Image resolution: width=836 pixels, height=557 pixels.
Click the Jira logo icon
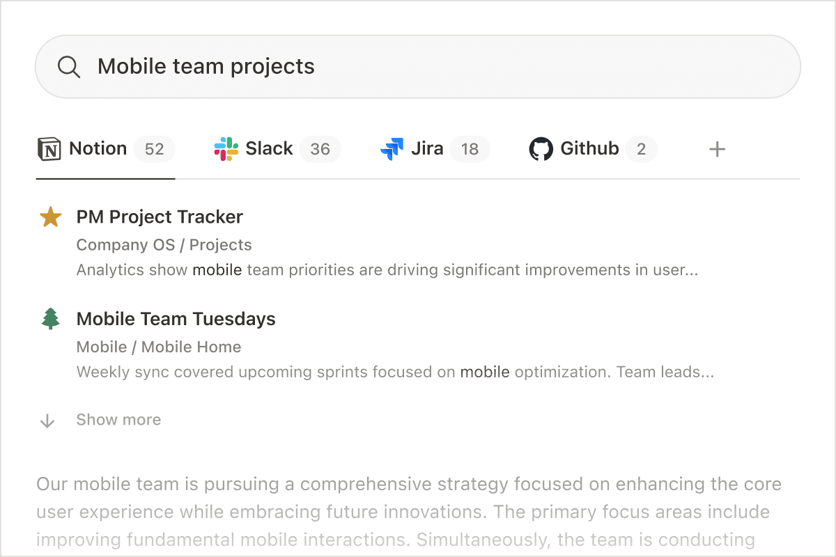click(x=392, y=149)
